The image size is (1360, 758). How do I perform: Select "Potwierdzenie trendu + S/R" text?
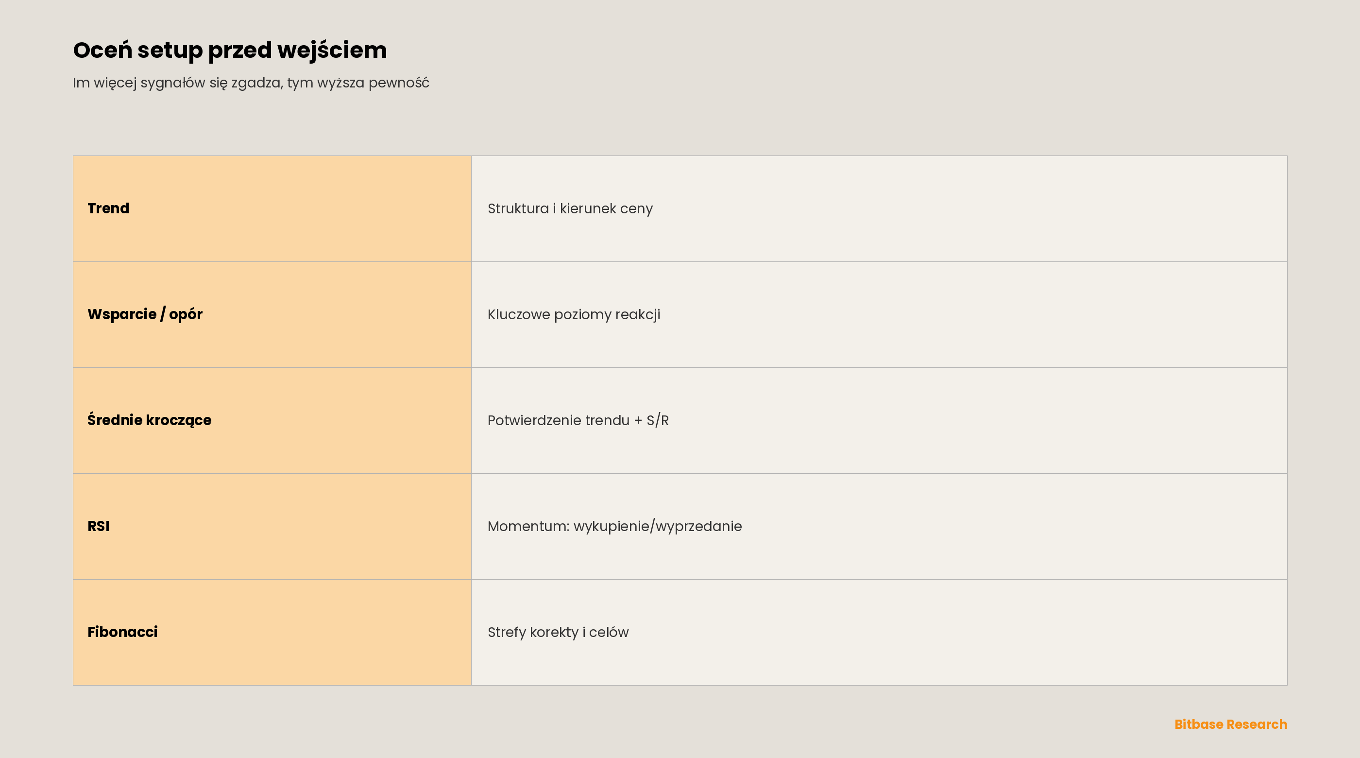(x=578, y=420)
